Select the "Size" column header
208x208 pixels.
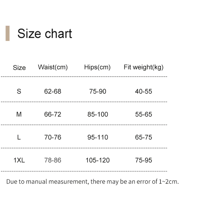pos(19,68)
